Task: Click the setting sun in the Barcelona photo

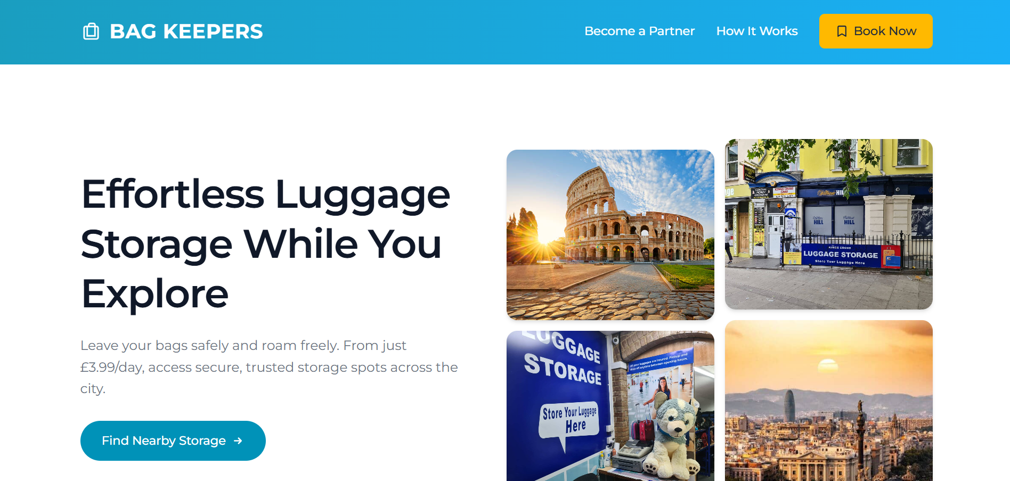Action: pyautogui.click(x=828, y=365)
